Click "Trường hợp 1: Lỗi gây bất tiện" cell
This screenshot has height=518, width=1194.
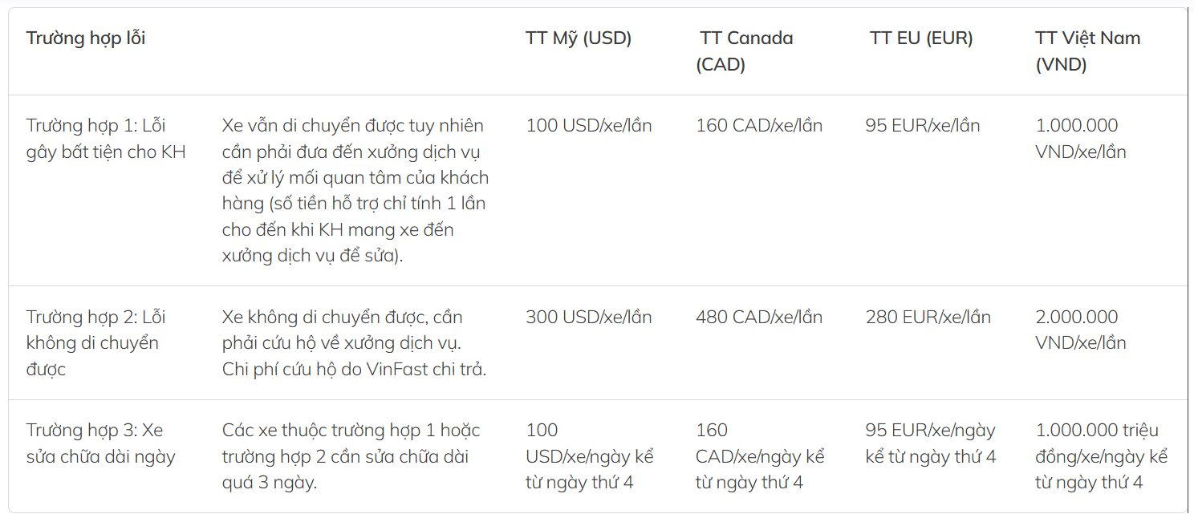point(106,138)
